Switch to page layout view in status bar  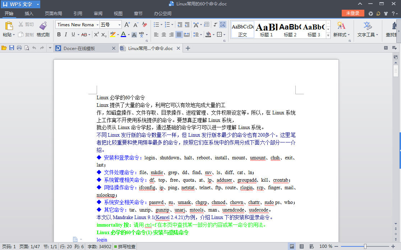pos(292,246)
